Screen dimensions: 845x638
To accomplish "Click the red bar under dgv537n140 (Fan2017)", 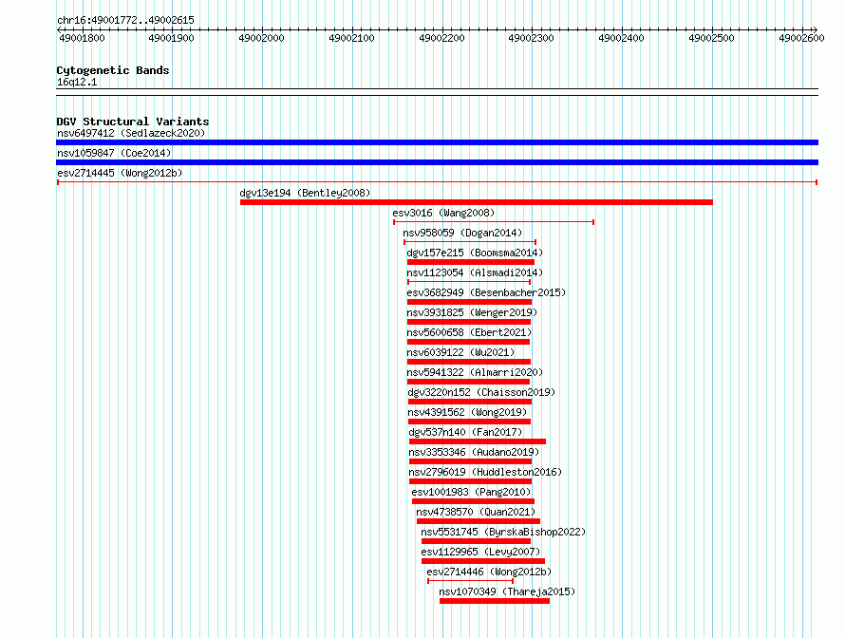I will click(478, 441).
